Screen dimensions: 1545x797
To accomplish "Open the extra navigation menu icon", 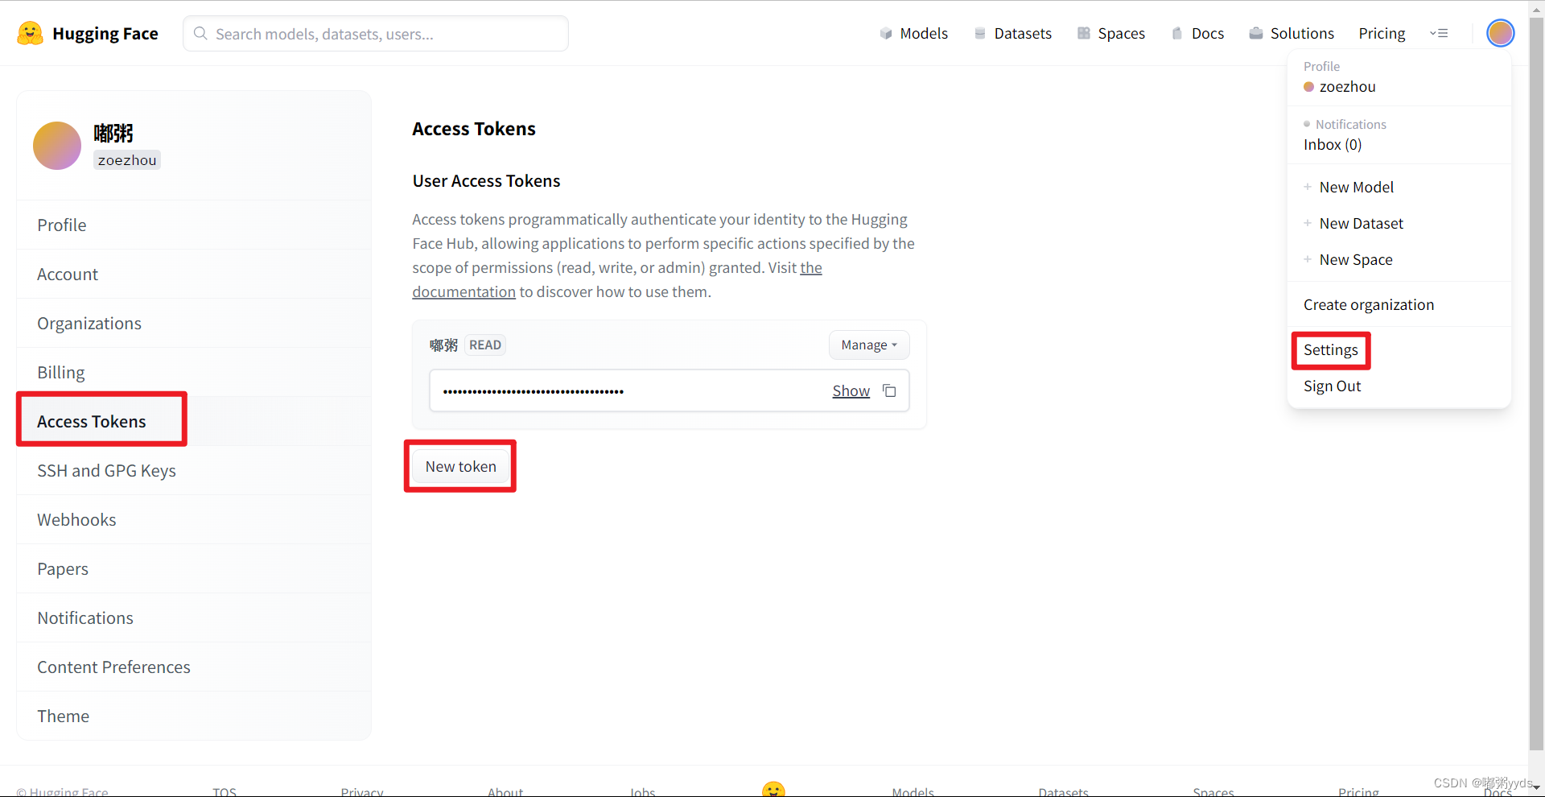I will [x=1439, y=33].
